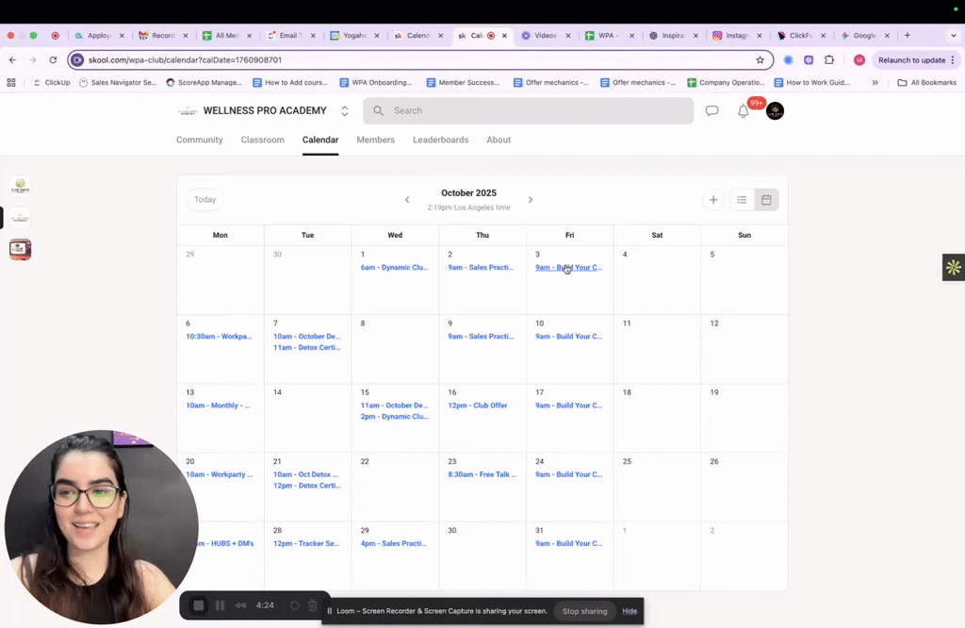965x628 pixels.
Task: Bookmark this page with the star icon
Action: pyautogui.click(x=761, y=59)
